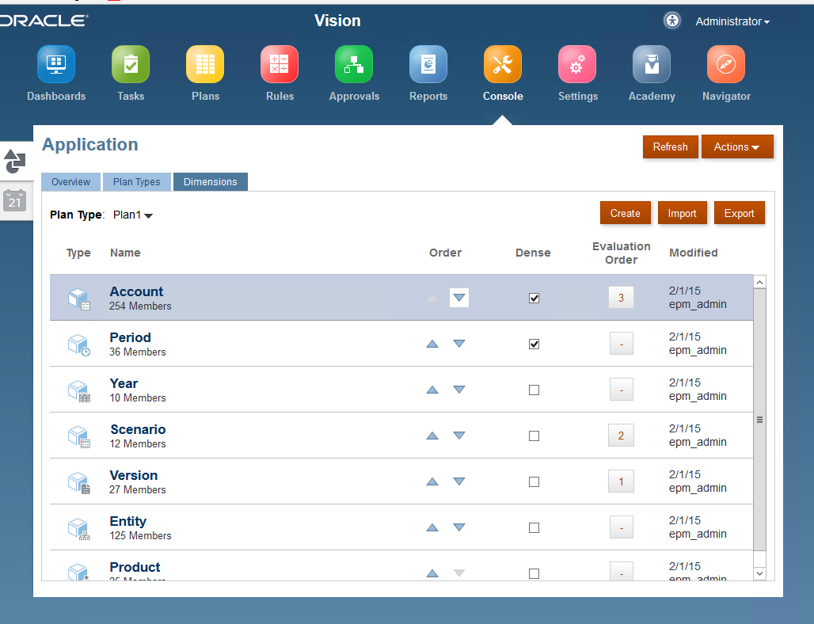Uncheck Dense for Account
Image resolution: width=814 pixels, height=624 pixels.
pos(534,298)
